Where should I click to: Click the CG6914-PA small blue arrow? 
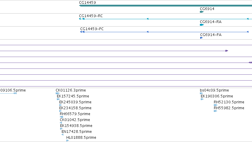(201, 38)
